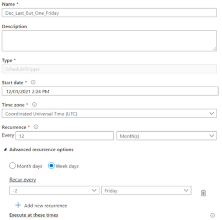Click the plus icon for new recurrence
The image size is (222, 220).
(x=18, y=205)
